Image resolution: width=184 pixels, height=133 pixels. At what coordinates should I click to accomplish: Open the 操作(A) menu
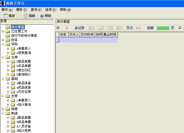[x=7, y=10]
